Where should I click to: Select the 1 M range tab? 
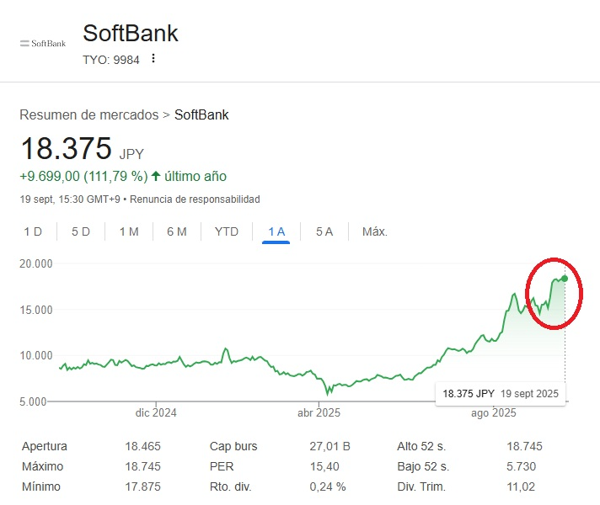coord(129,231)
